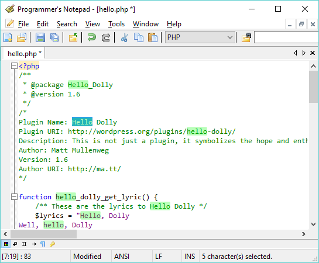The height and width of the screenshot is (263, 319).
Task: Click the '@version 1.6' comment line
Action: coord(52,94)
